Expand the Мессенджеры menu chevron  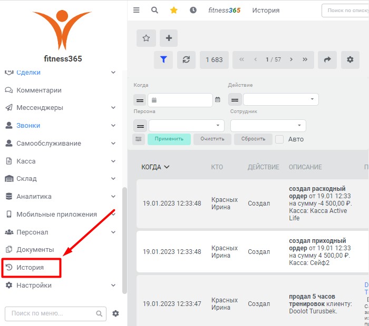(113, 107)
